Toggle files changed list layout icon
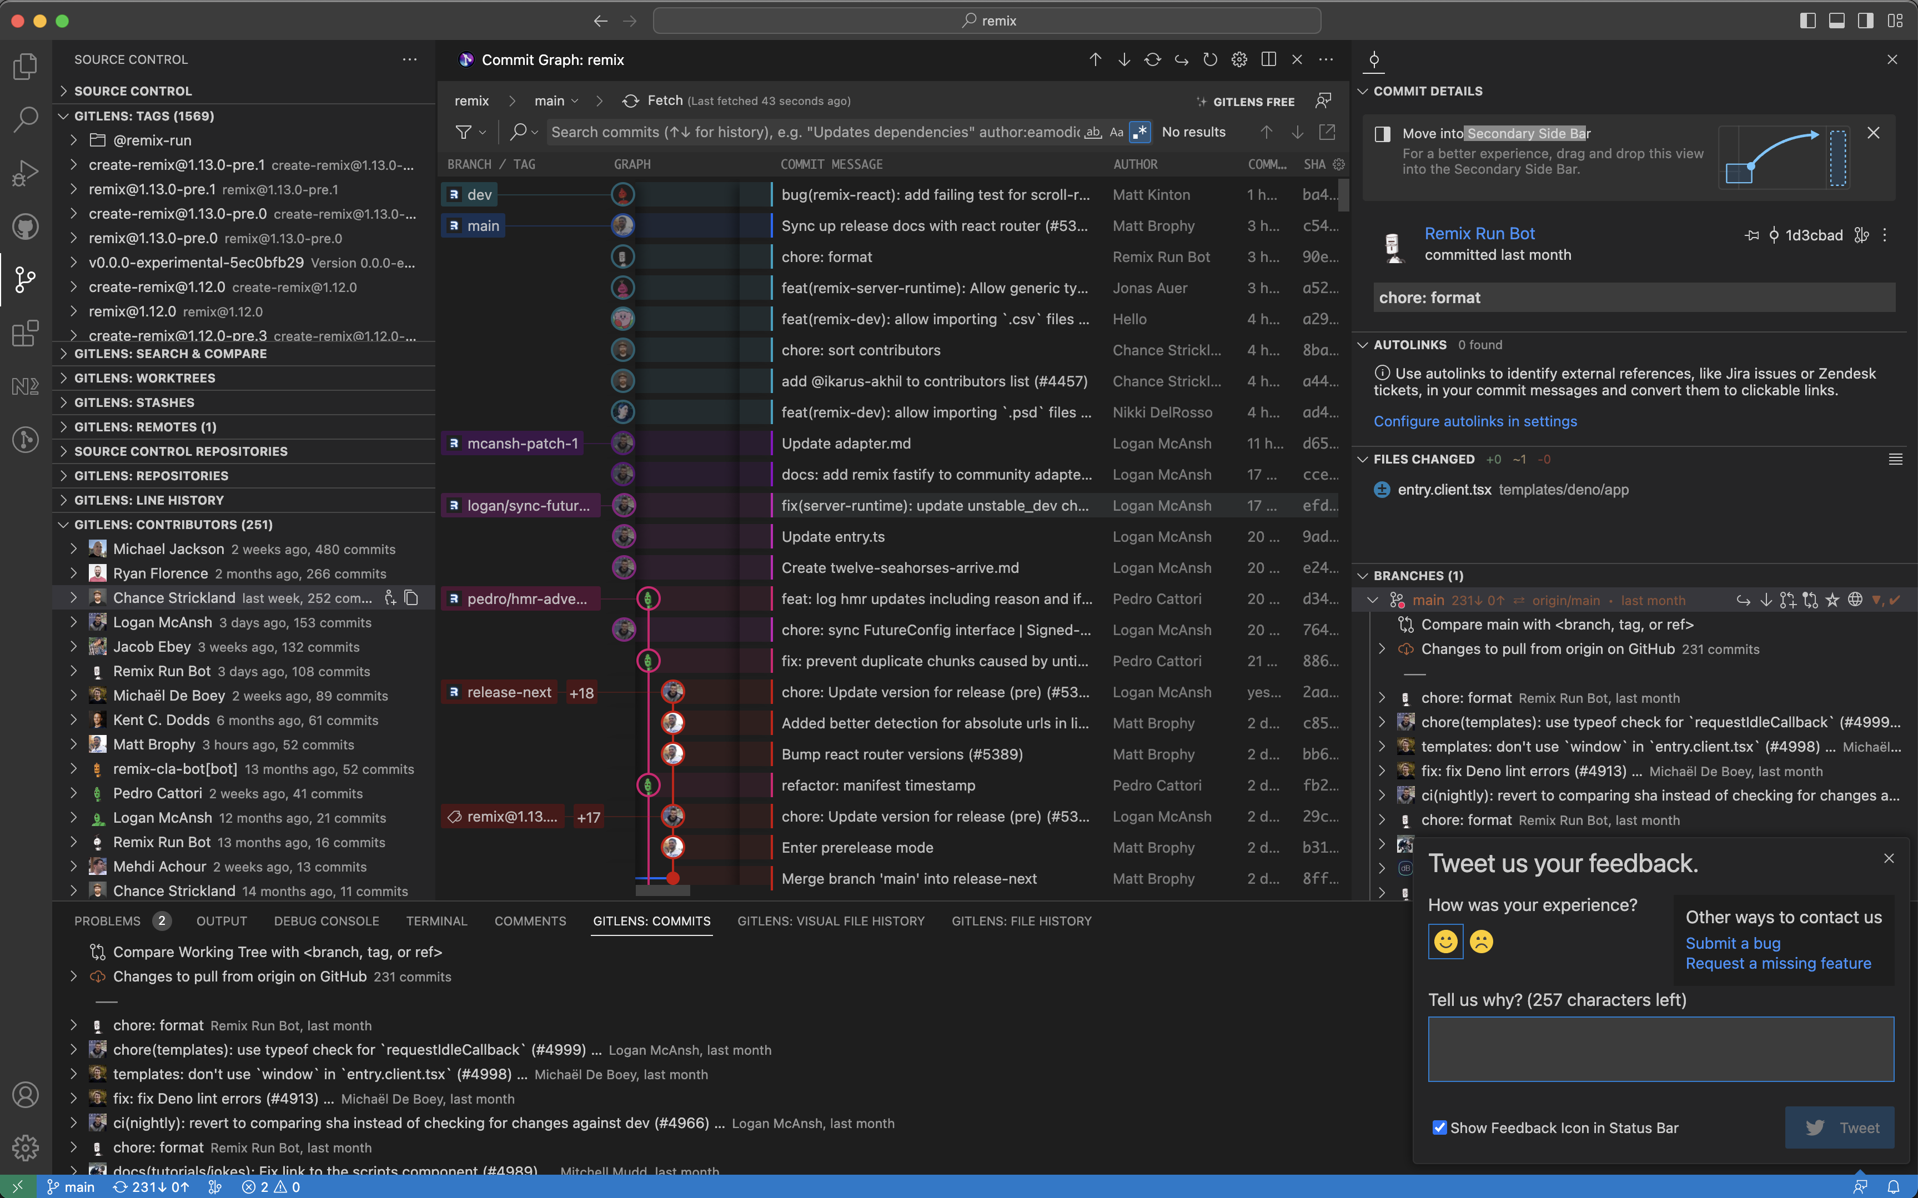The image size is (1918, 1198). [1895, 459]
